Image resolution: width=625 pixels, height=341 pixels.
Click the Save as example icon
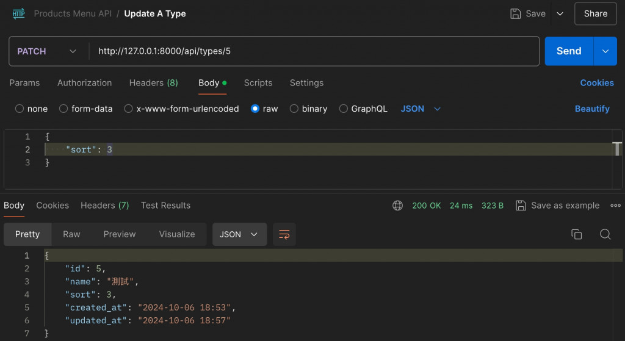pyautogui.click(x=521, y=206)
